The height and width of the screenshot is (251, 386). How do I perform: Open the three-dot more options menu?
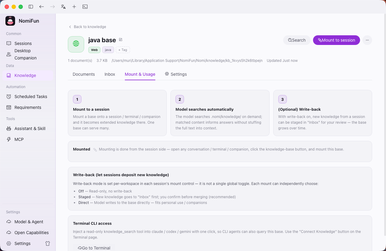pyautogui.click(x=367, y=40)
